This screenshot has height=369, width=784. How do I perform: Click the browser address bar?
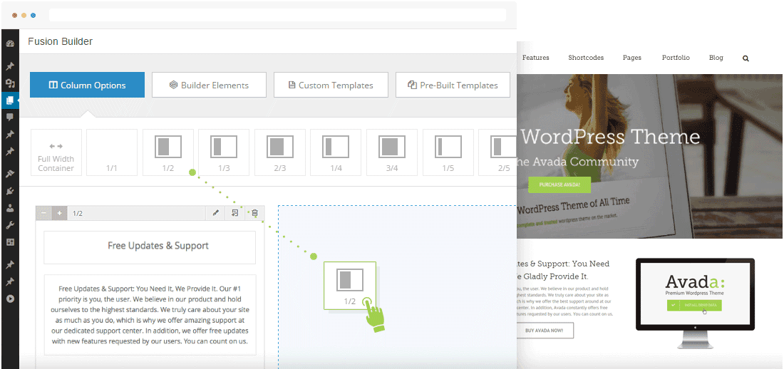(277, 15)
